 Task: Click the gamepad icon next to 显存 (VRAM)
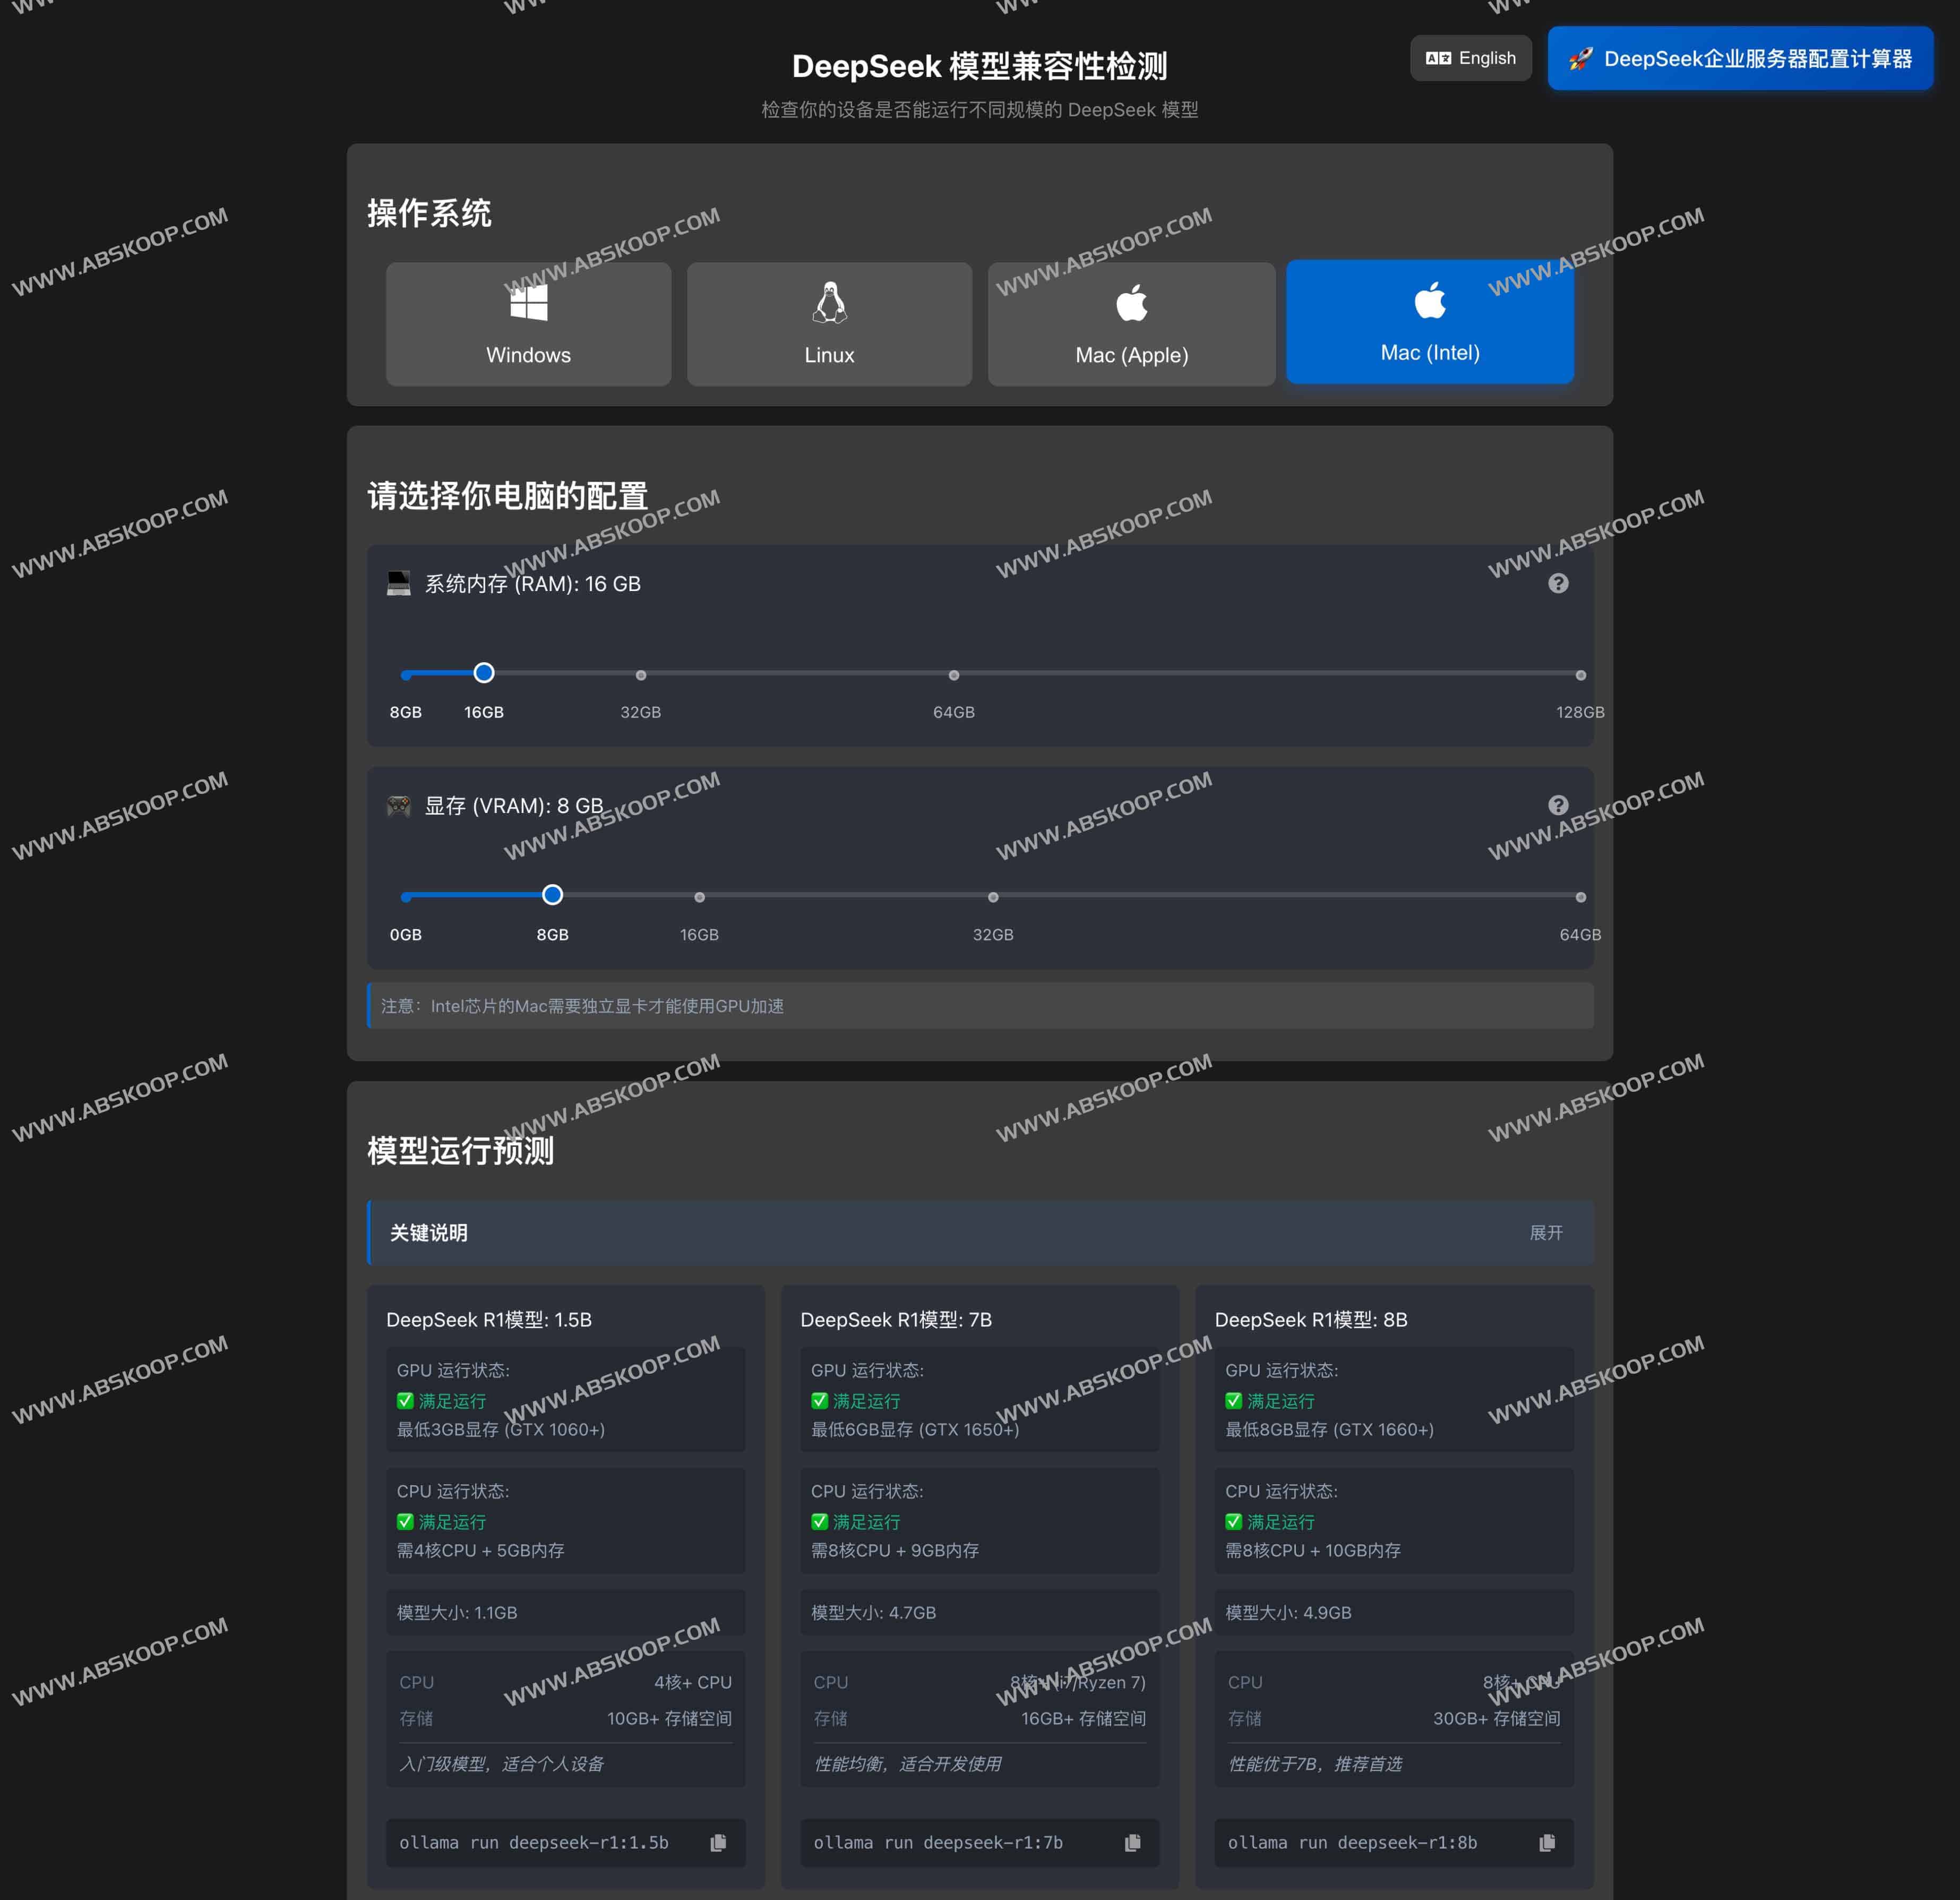pyautogui.click(x=400, y=806)
